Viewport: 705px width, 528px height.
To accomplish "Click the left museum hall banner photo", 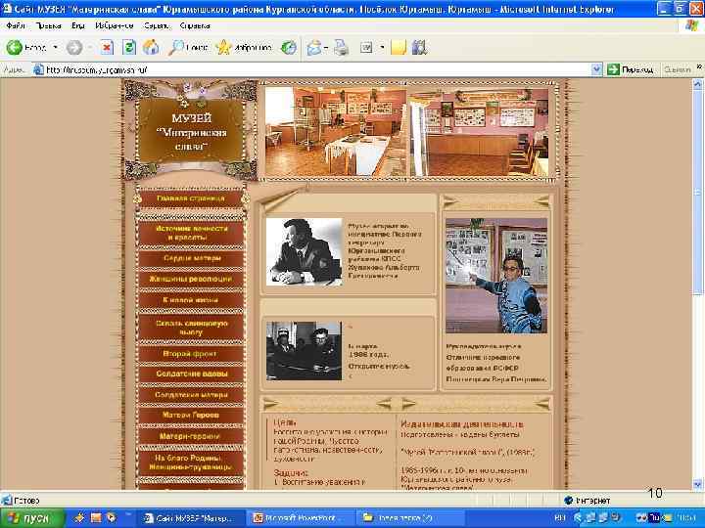I will tap(336, 132).
